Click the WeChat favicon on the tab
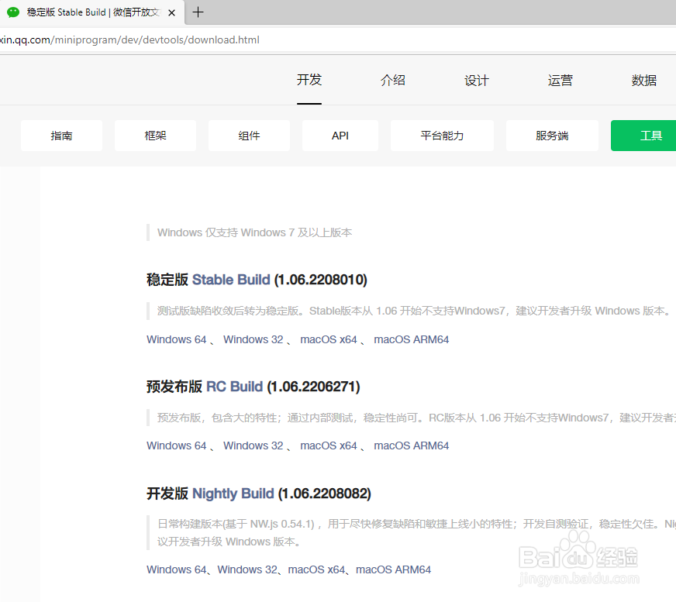 pyautogui.click(x=13, y=12)
